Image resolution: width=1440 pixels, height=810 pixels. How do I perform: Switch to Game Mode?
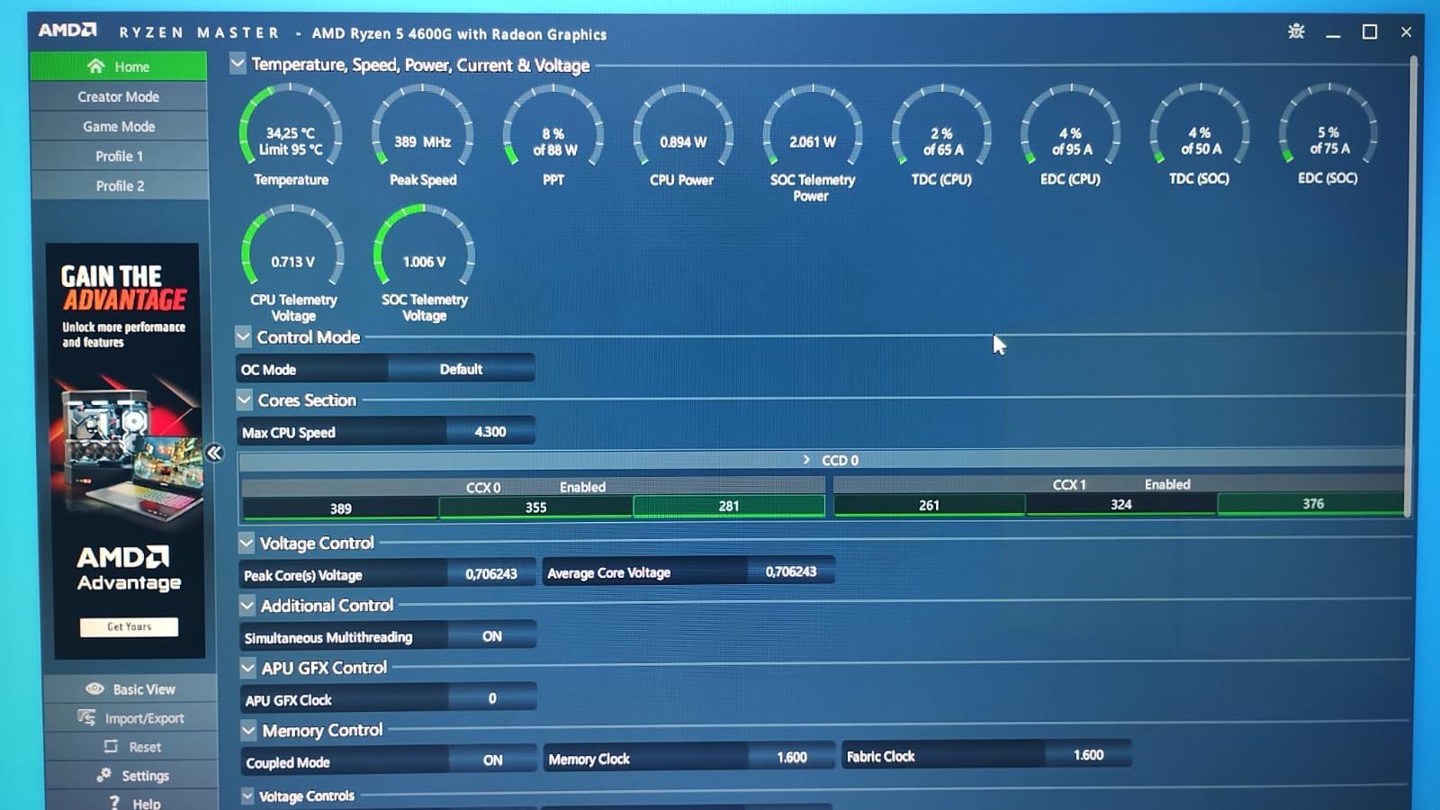119,126
